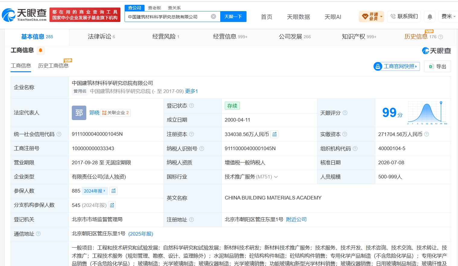Click the help icon beside 统一社会信用代码
This screenshot has width=458, height=266.
[x=59, y=134]
